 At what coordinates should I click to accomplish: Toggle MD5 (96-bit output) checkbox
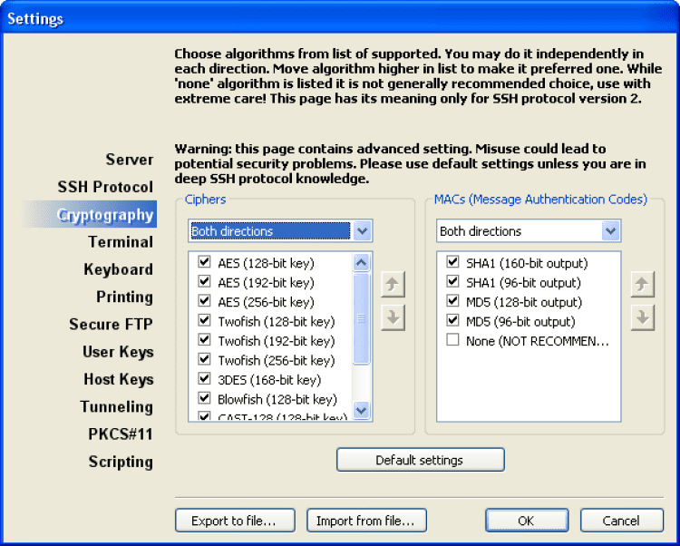click(x=452, y=320)
